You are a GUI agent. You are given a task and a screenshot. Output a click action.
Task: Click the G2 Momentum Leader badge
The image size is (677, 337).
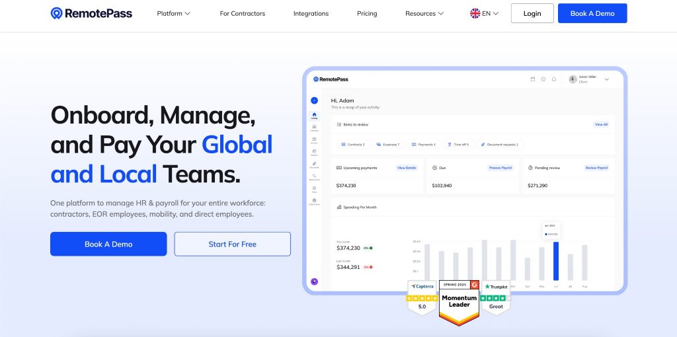coord(459,303)
